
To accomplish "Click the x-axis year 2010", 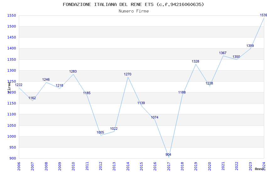I will tap(74, 166).
